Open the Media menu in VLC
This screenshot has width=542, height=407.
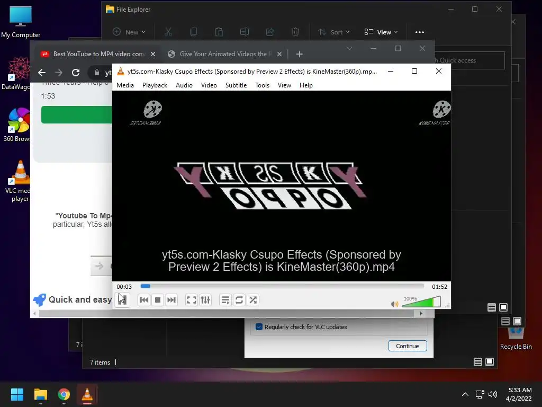(x=125, y=85)
